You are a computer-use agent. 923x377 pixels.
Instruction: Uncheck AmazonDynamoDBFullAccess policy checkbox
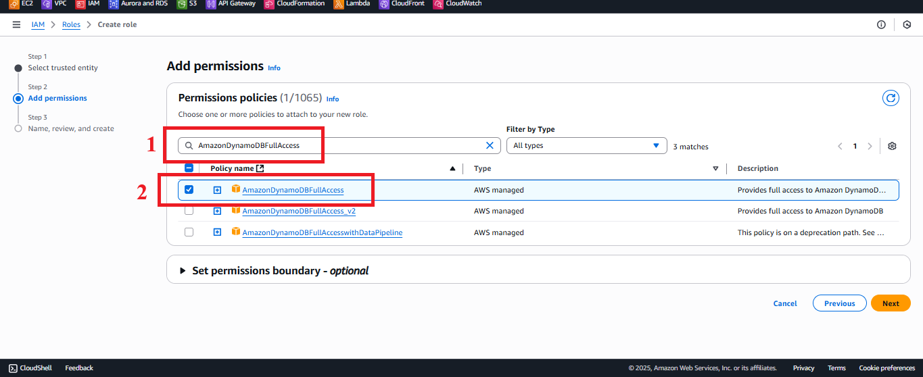click(x=189, y=190)
